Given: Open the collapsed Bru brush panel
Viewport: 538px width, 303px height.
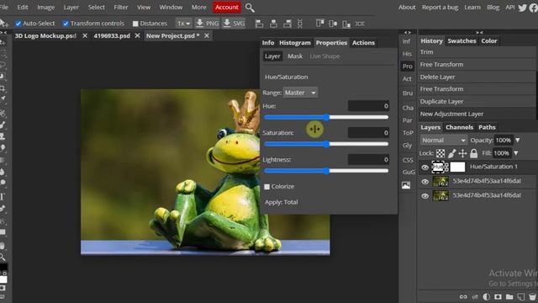Looking at the screenshot, I should (x=408, y=93).
